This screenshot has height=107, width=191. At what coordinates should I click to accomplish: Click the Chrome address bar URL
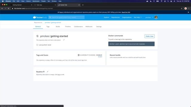click(33, 9)
